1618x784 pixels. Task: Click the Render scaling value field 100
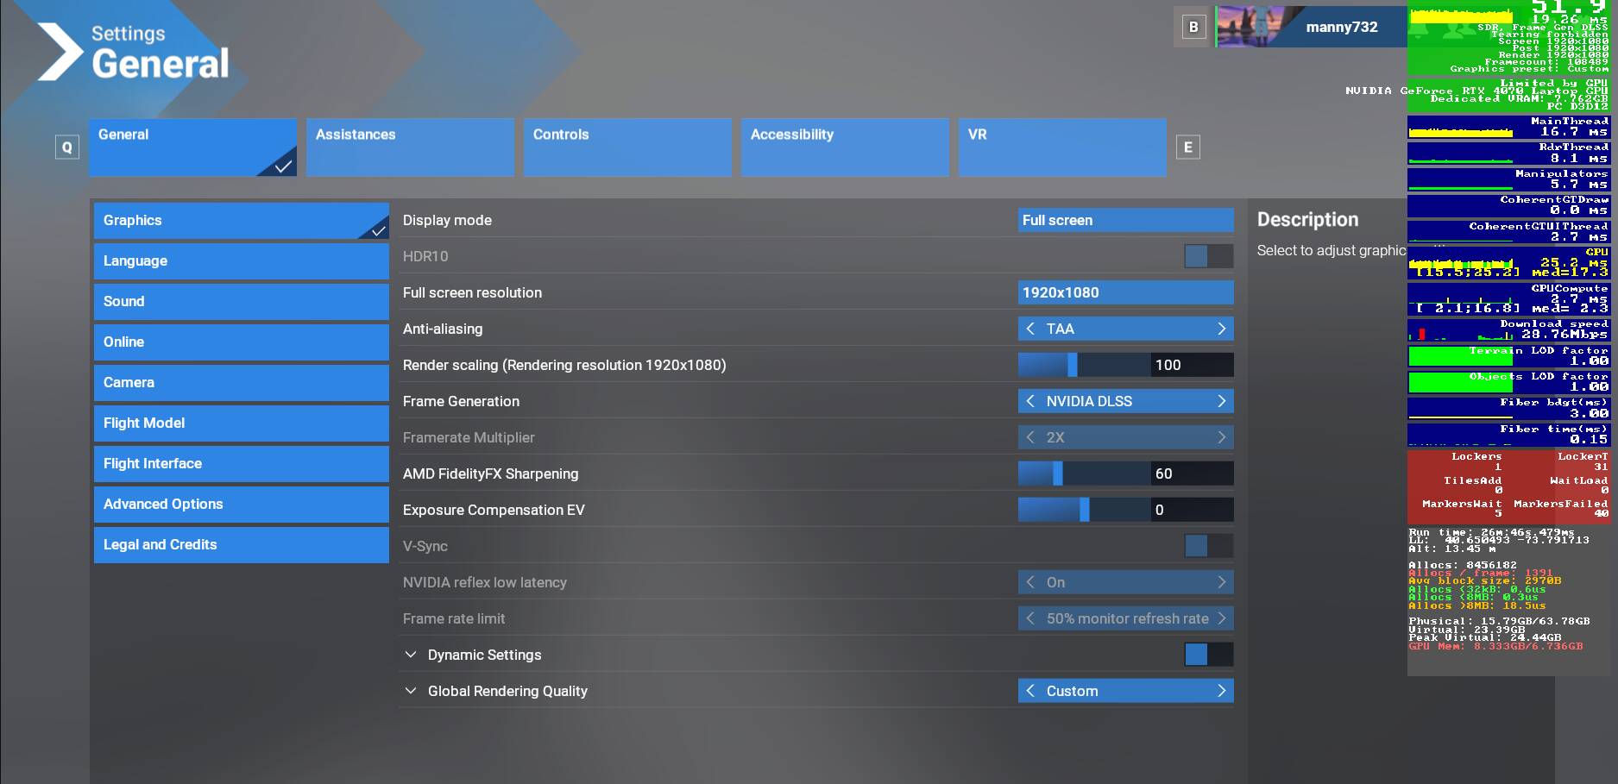(x=1192, y=365)
